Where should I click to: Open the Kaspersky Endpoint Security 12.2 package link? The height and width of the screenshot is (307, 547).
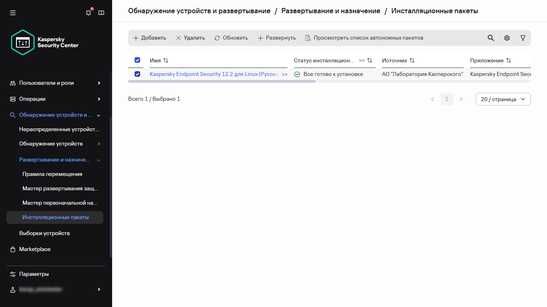click(x=212, y=74)
